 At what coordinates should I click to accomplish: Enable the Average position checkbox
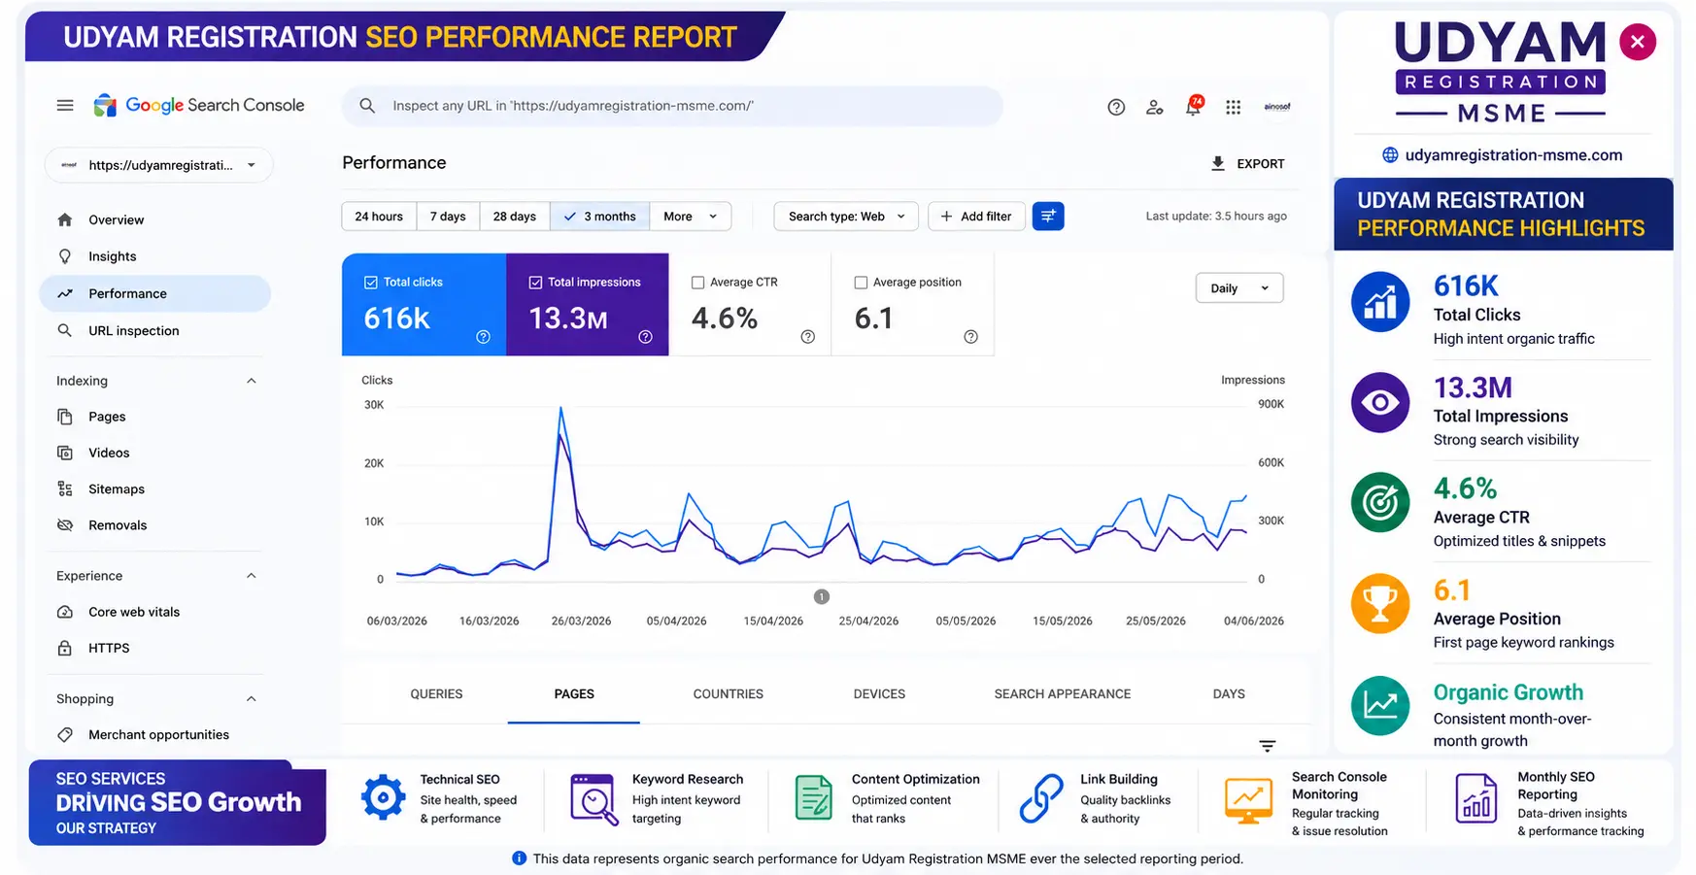pyautogui.click(x=861, y=283)
